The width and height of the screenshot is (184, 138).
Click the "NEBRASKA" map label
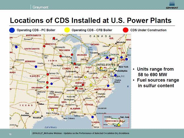point(30,61)
